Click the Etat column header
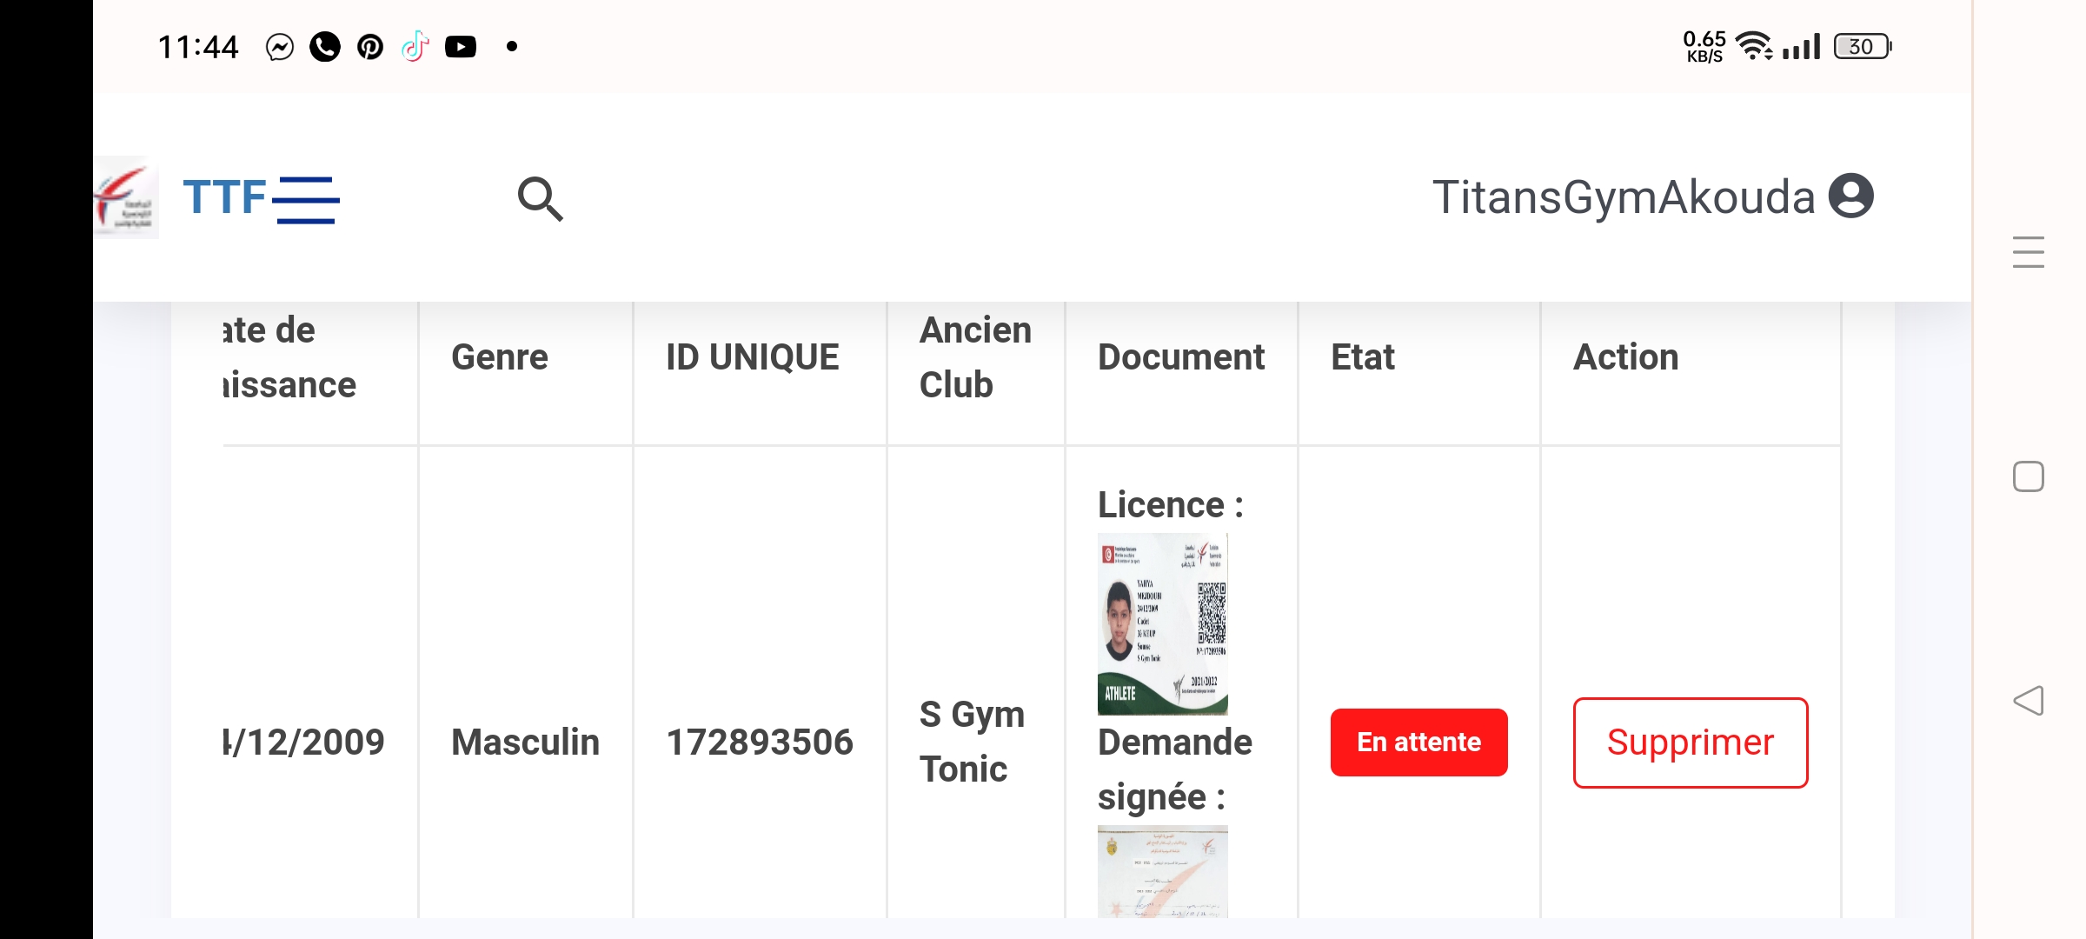Viewport: 2086px width, 939px height. [x=1362, y=357]
